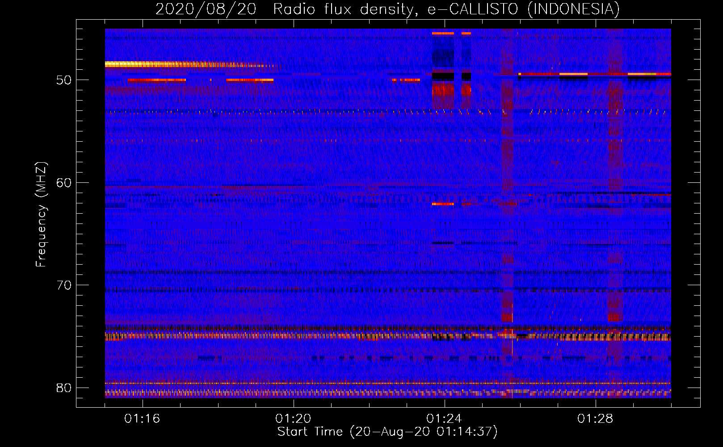
Task: Click the 01:20 time tick label
Action: click(293, 419)
